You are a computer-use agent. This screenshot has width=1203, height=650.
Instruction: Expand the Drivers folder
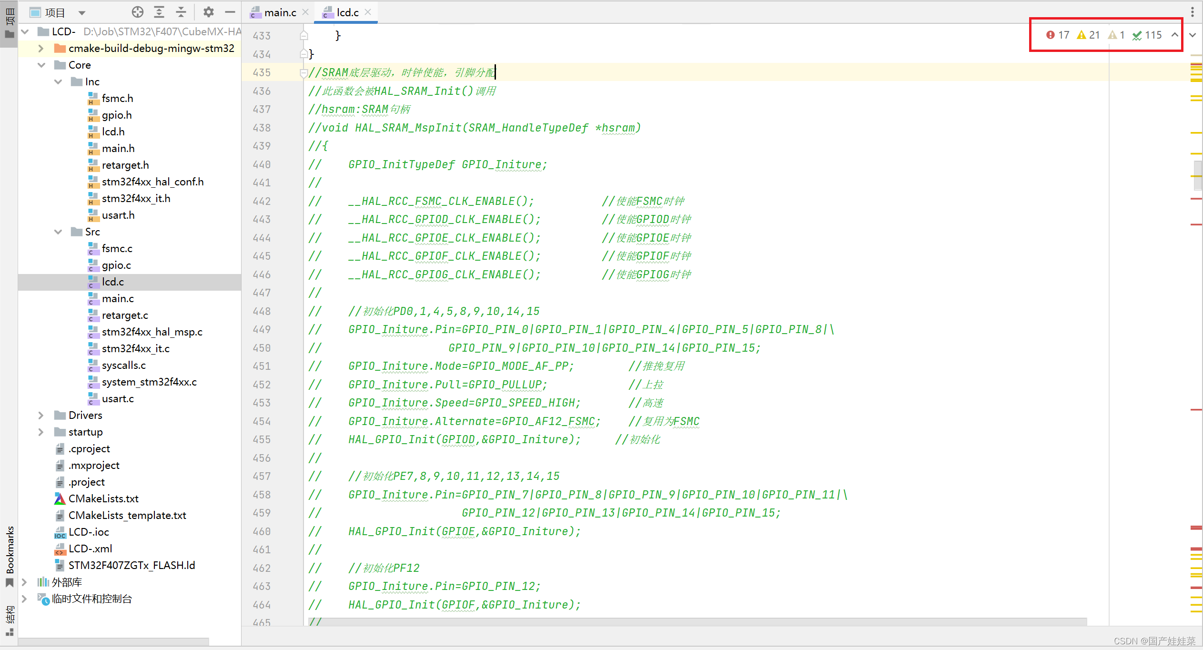[x=41, y=416]
